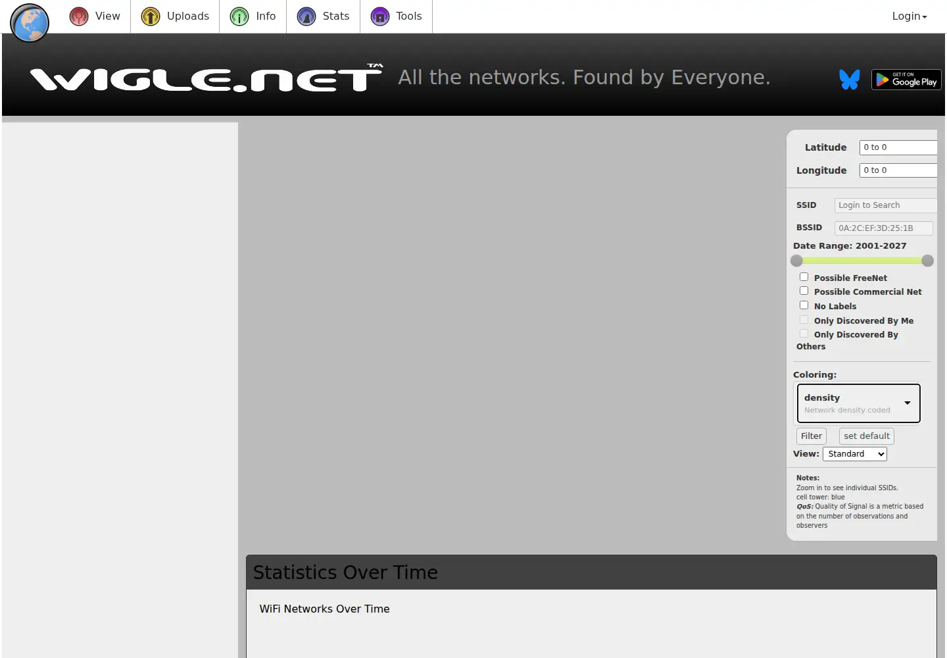Open the Bluesky butterfly icon link

pos(850,80)
